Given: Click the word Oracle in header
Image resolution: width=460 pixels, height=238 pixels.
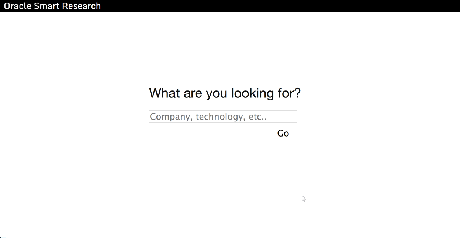Looking at the screenshot, I should 17,6.
